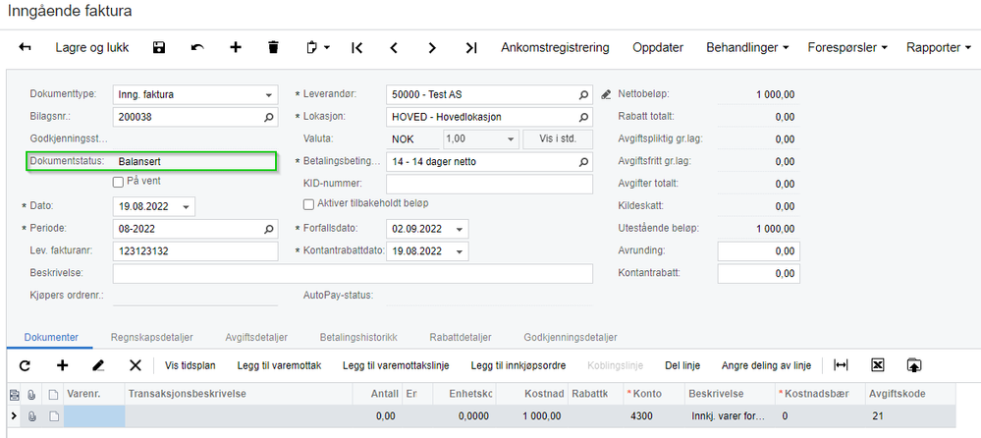Click the attachment paperclip in the grid row
The height and width of the screenshot is (438, 981).
31,416
